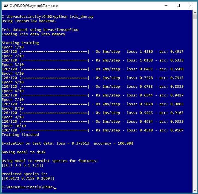Click the 'Epoch 2/10' line
This screenshot has width=198, height=194.
[x=13, y=56]
